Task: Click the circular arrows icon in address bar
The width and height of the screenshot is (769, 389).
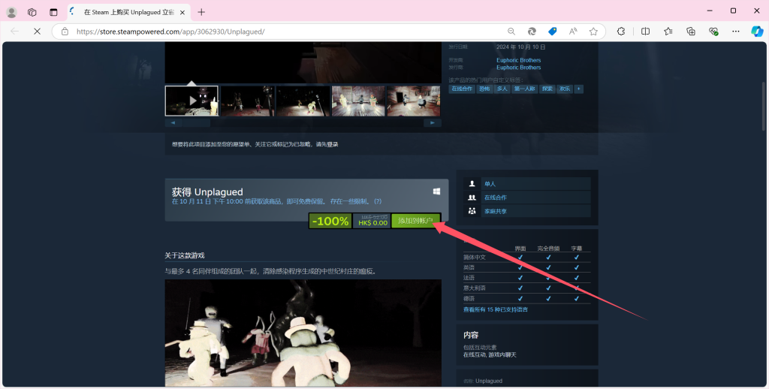Action: (x=532, y=32)
